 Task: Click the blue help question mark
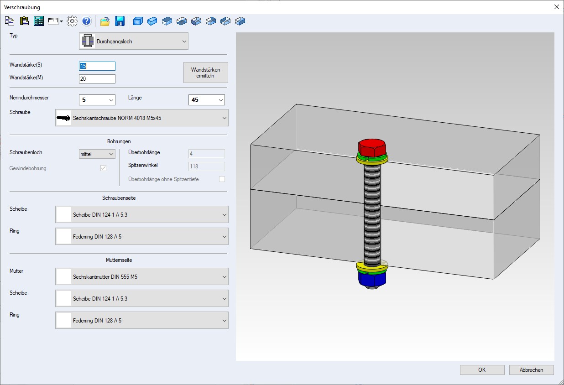pyautogui.click(x=87, y=21)
